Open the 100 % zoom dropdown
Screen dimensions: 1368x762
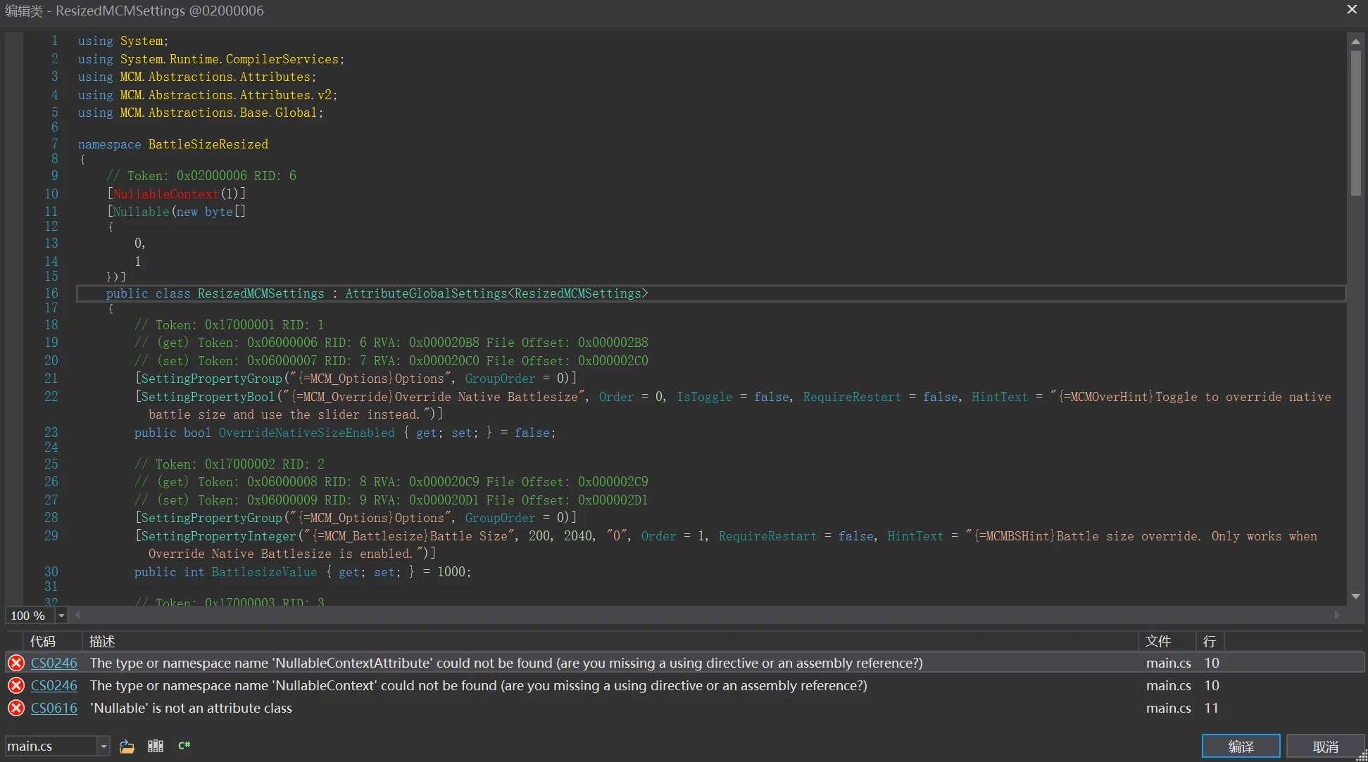61,616
